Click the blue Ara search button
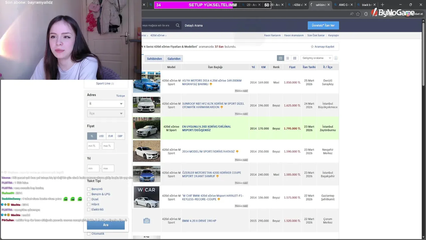The image size is (426, 240). [106, 225]
